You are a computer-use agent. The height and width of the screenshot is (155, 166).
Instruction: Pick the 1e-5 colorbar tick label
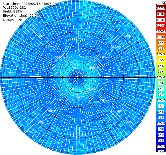161,60
